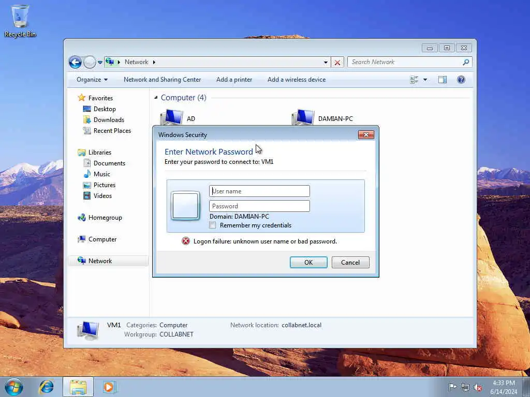Click the user picture tile in dialog
This screenshot has width=530, height=397.
pos(185,206)
